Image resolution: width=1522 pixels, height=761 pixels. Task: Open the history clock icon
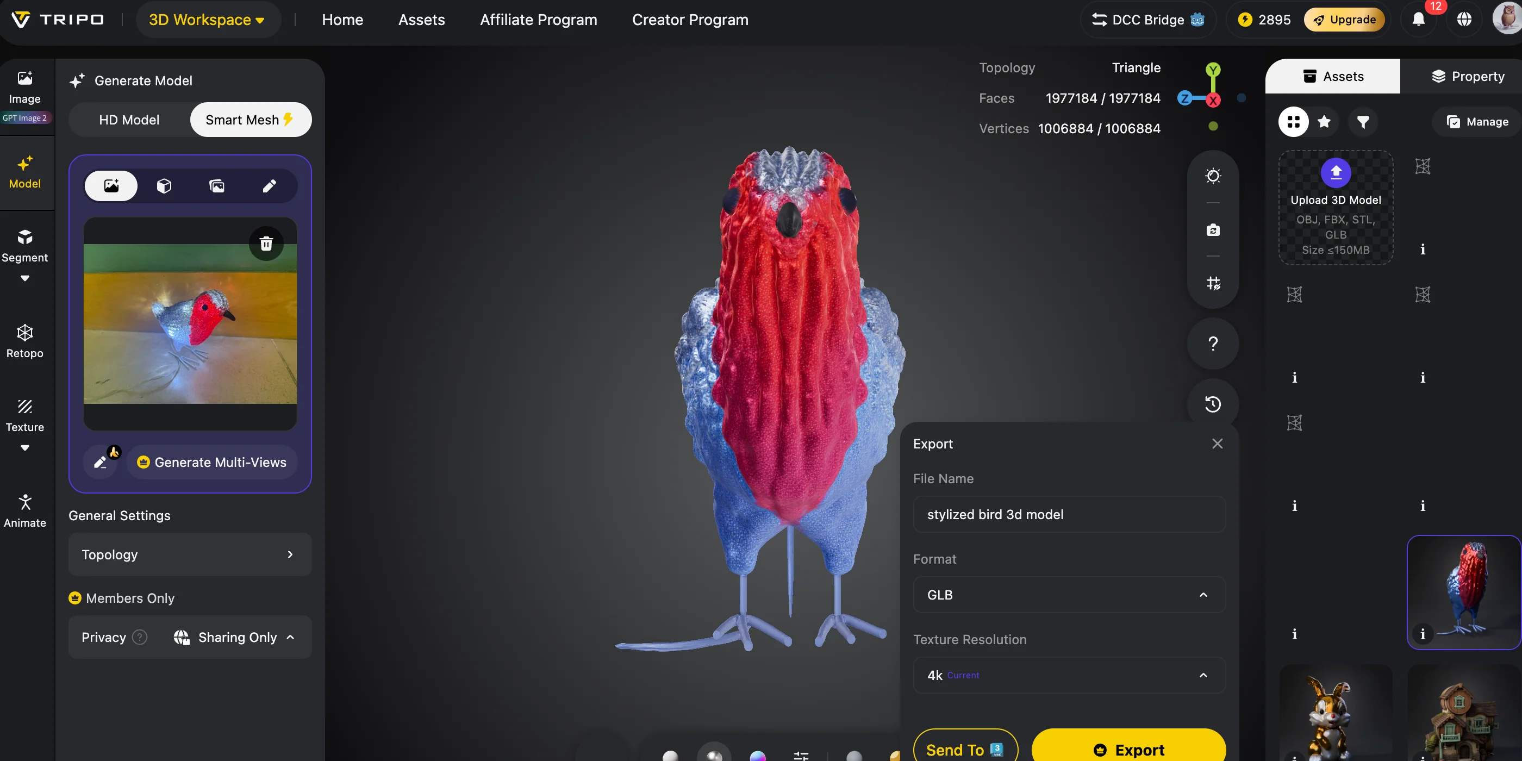(x=1212, y=404)
